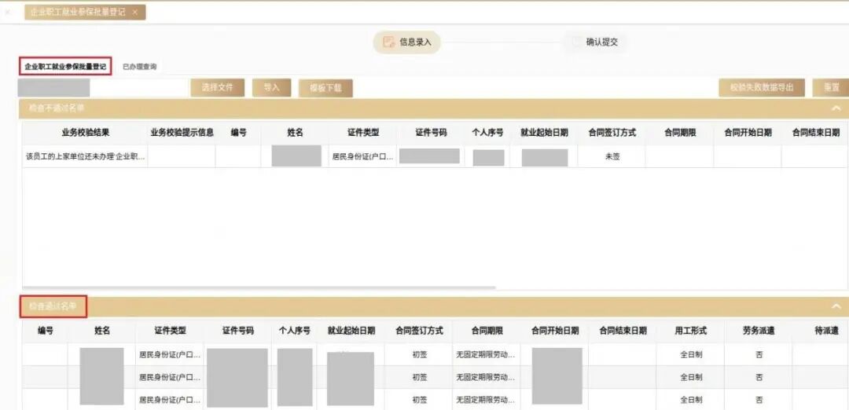Click 编号 header in failed list
Image resolution: width=849 pixels, height=410 pixels.
(x=239, y=133)
